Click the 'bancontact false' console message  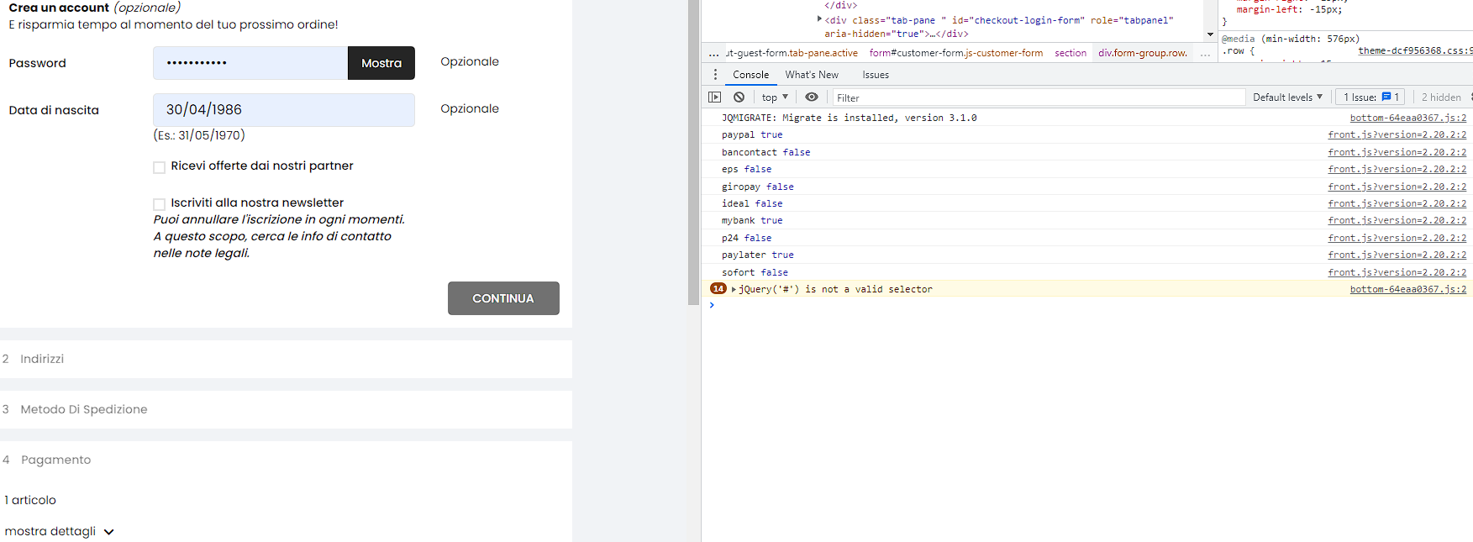coord(765,152)
